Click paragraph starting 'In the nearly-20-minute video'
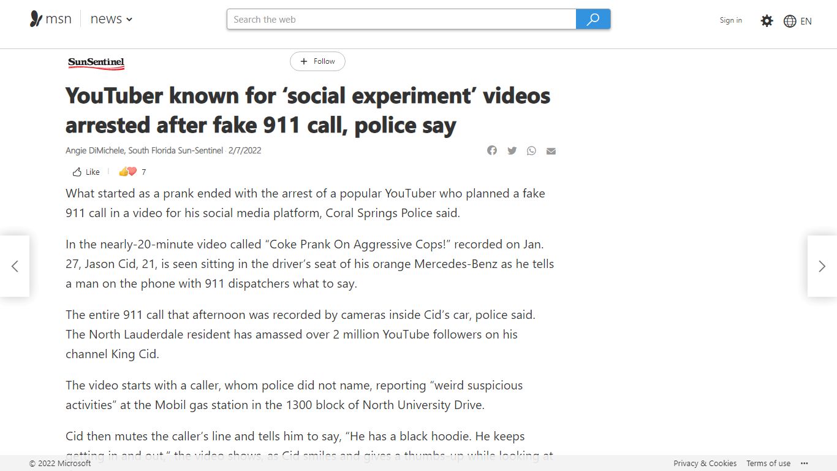The height and width of the screenshot is (471, 837). point(309,264)
